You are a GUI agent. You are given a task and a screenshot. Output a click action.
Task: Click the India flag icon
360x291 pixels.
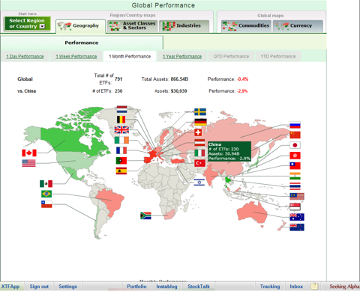click(295, 176)
